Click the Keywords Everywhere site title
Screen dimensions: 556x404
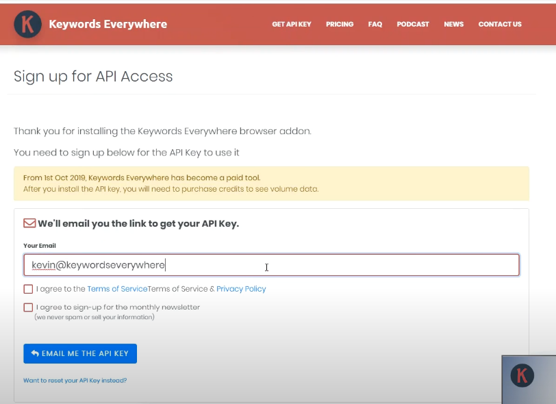[x=108, y=24]
